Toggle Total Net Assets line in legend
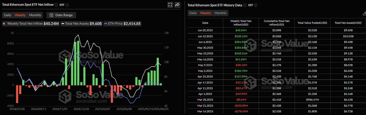Image resolution: width=366 pixels, height=115 pixels. [82, 23]
